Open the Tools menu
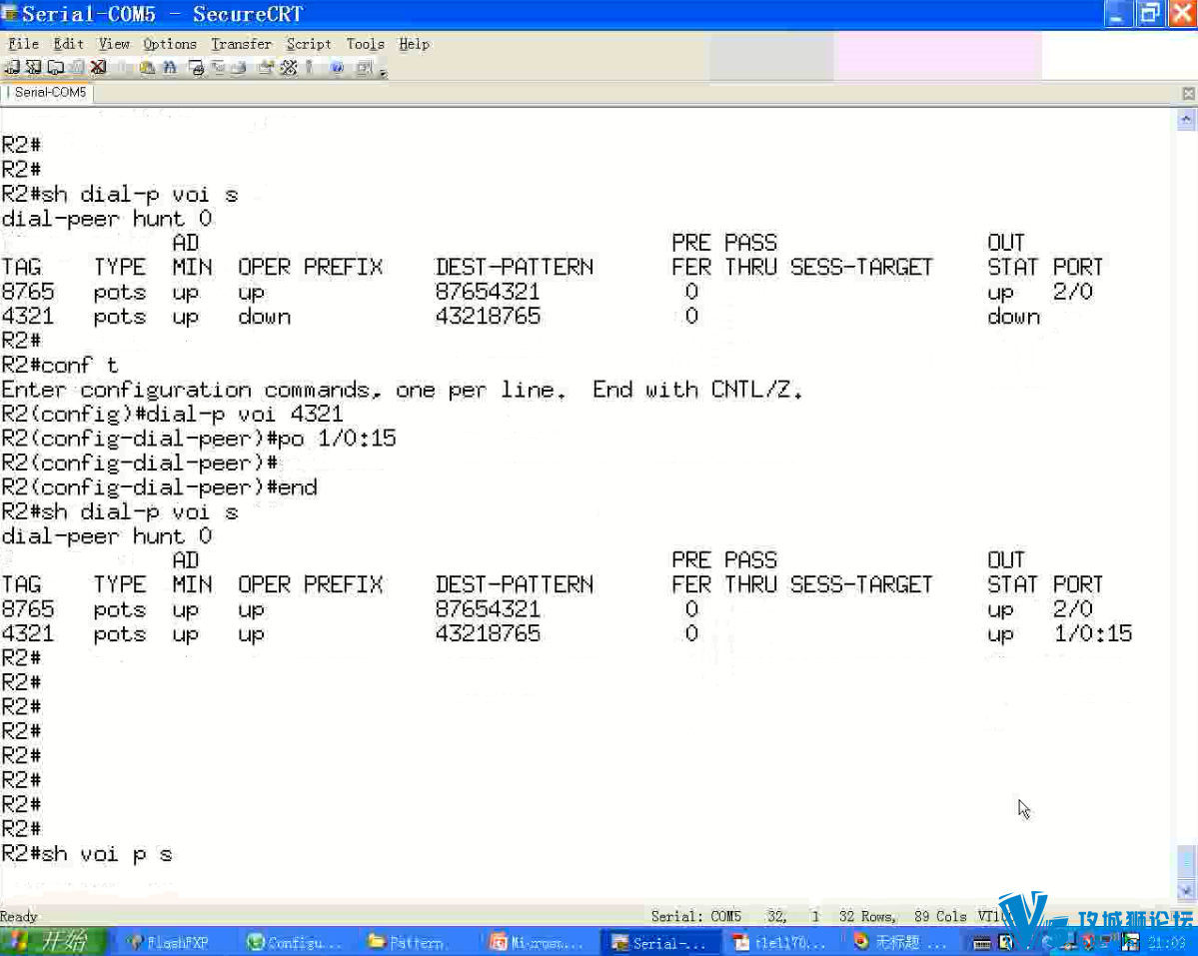Screen dimensions: 1198x956 (x=366, y=44)
